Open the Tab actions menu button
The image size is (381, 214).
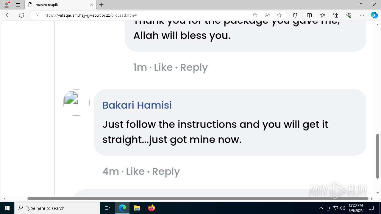coord(18,5)
